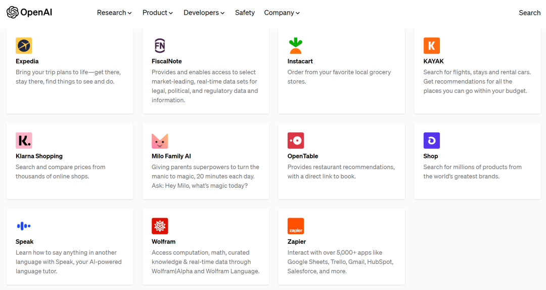Image resolution: width=546 pixels, height=290 pixels.
Task: Expand the Research dropdown menu
Action: 114,13
